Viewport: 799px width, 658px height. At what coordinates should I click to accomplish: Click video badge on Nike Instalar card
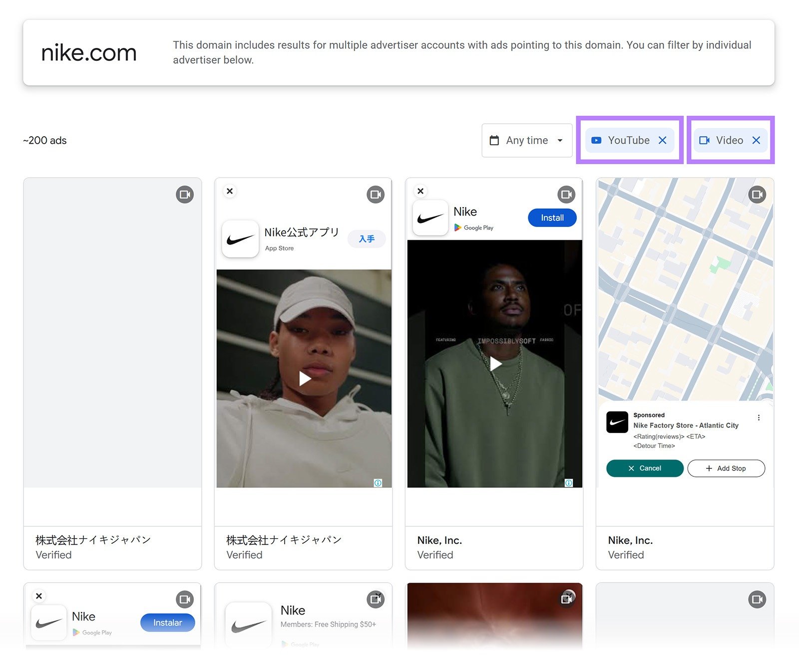click(185, 600)
